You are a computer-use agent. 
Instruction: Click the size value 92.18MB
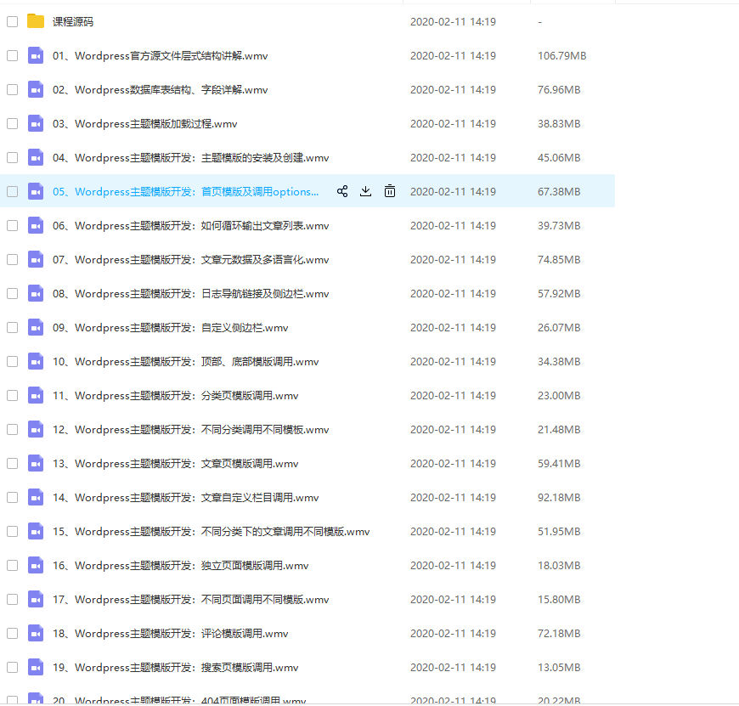point(559,497)
